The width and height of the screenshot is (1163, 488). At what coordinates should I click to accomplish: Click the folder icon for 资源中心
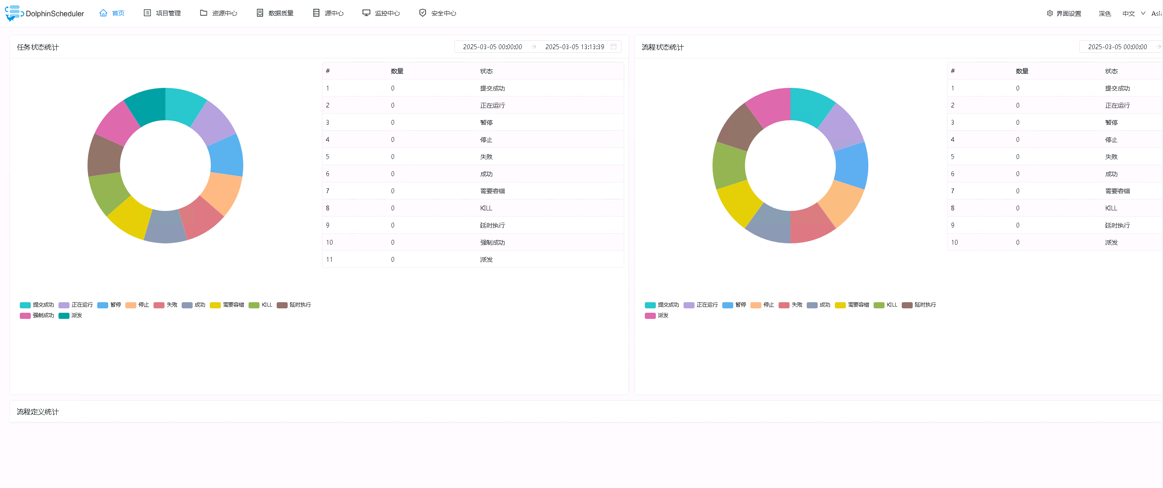point(204,13)
